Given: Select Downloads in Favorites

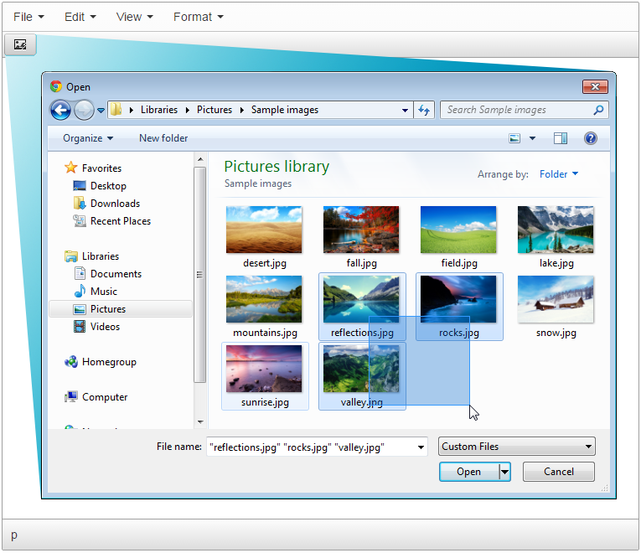Looking at the screenshot, I should pyautogui.click(x=115, y=204).
